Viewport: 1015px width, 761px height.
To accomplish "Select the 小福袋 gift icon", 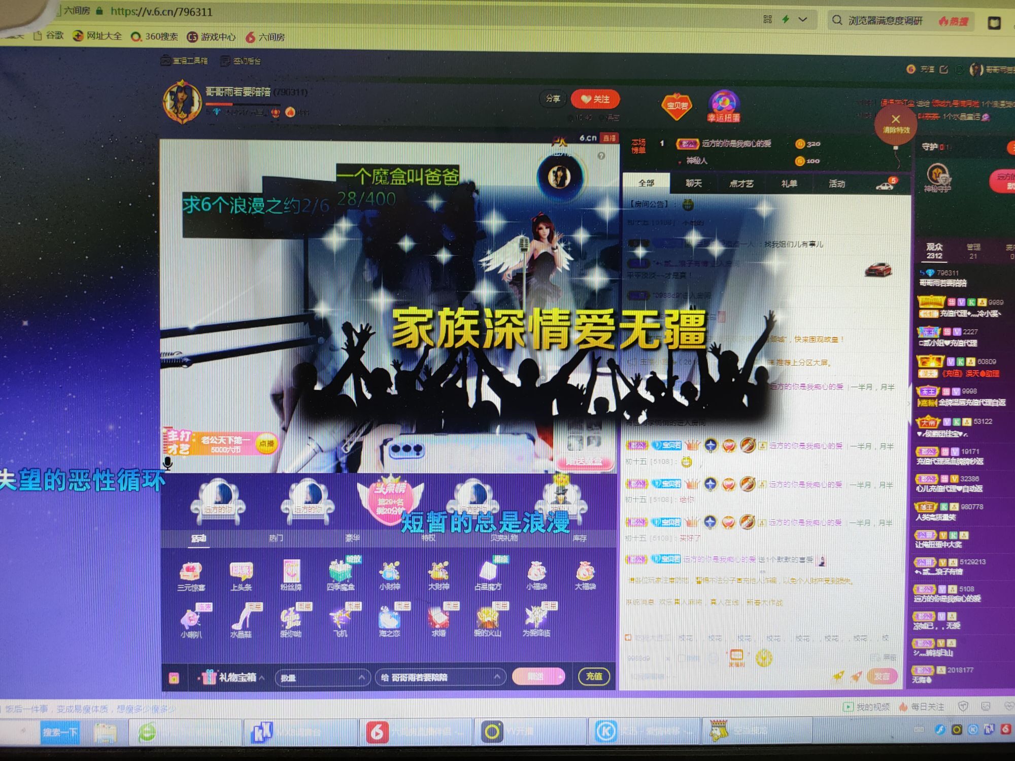I will click(x=536, y=571).
